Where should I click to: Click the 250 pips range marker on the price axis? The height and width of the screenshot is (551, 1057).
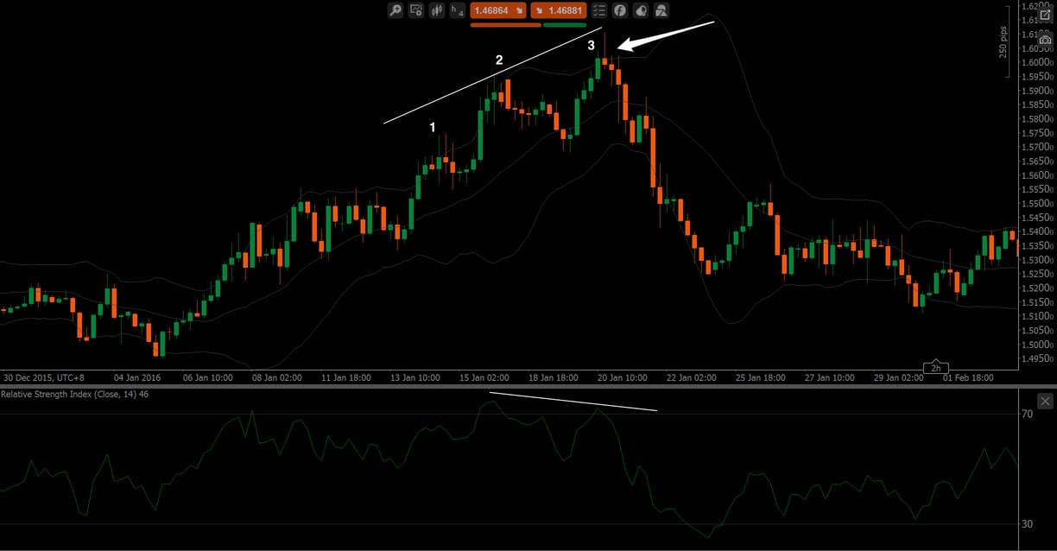[x=1003, y=41]
